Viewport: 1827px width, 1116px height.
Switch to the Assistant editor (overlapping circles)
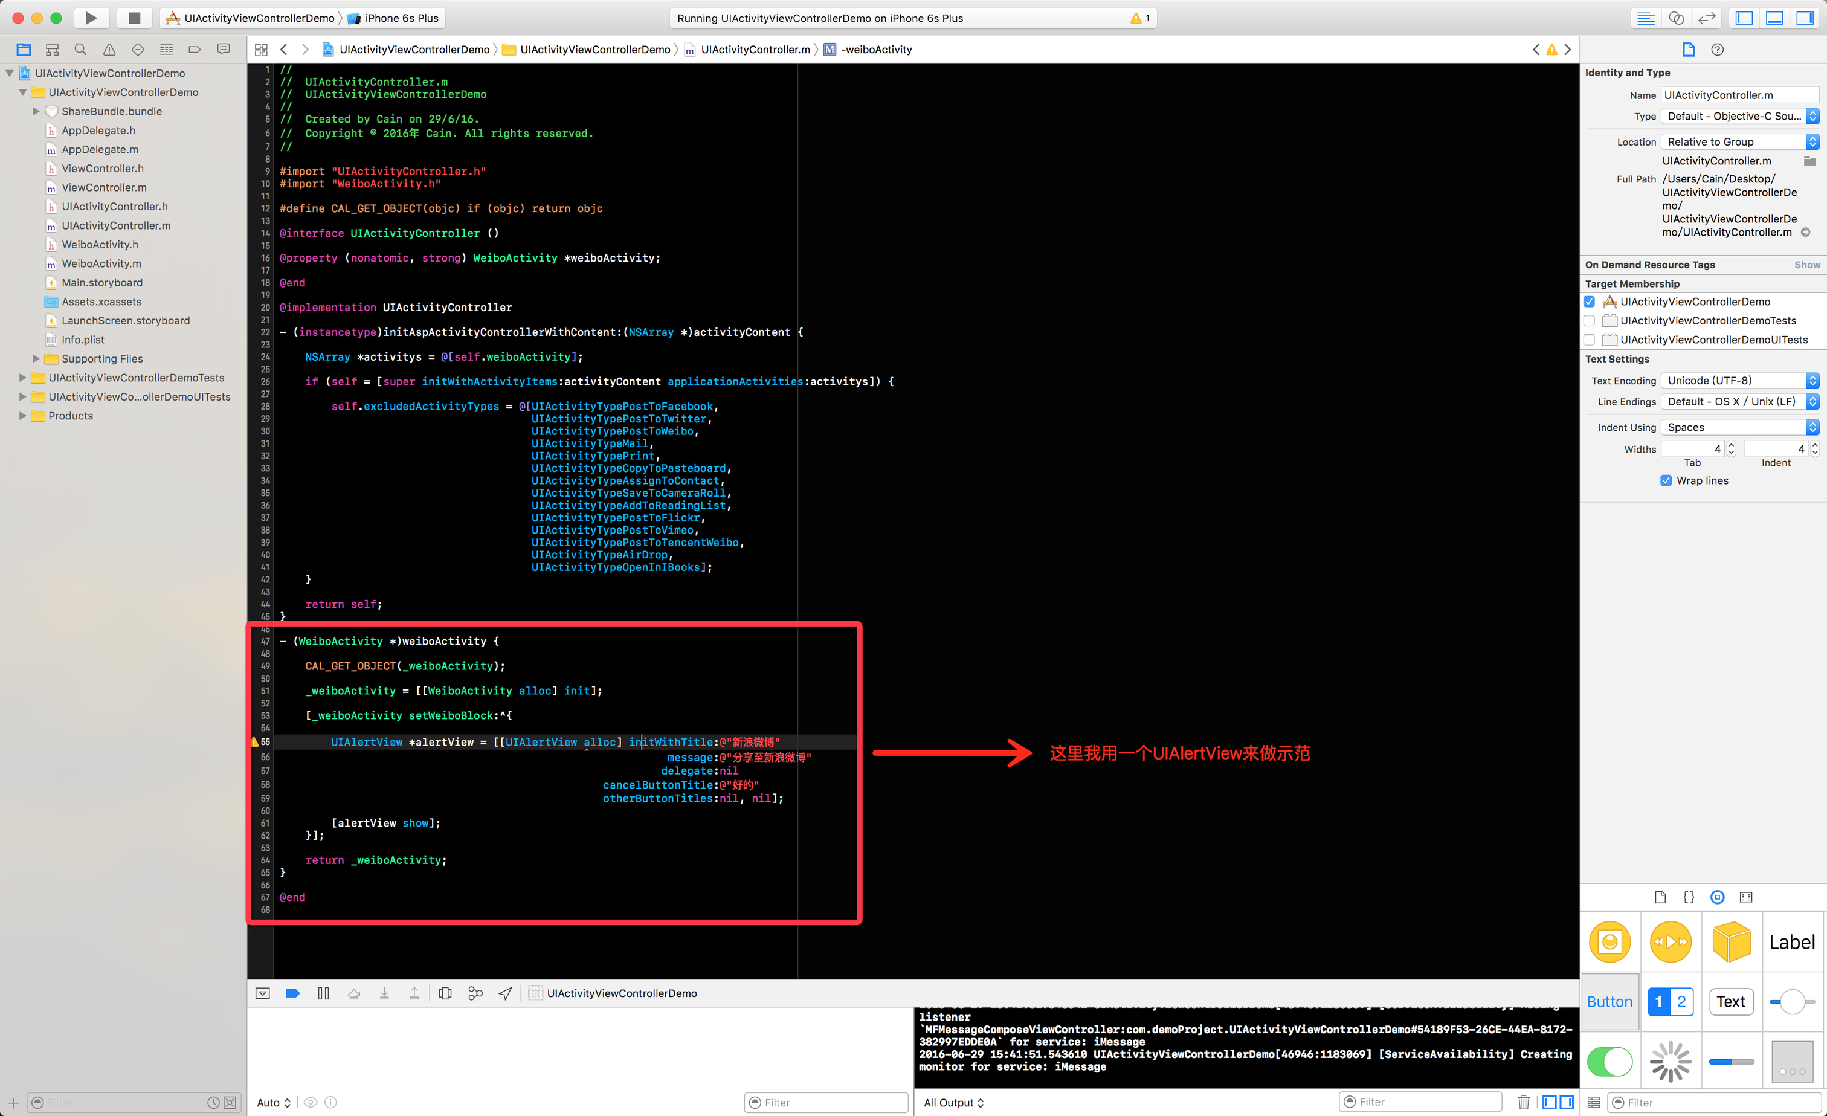1677,18
